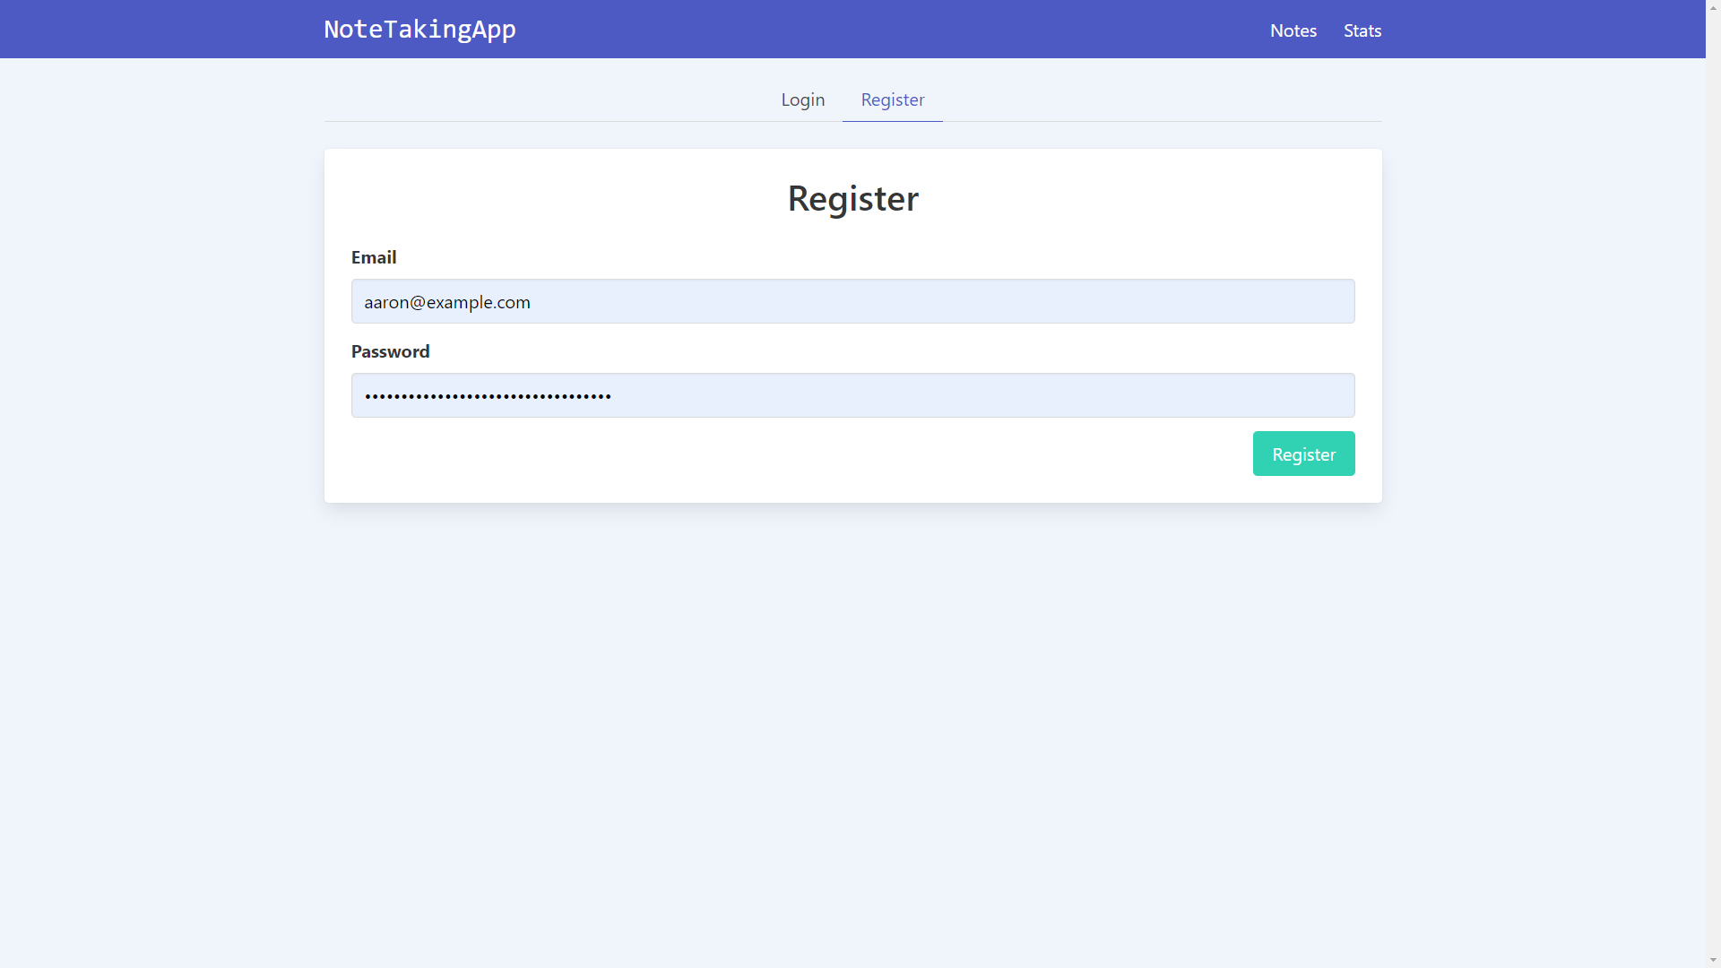1721x968 pixels.
Task: Click the Register heading text
Action: [852, 198]
